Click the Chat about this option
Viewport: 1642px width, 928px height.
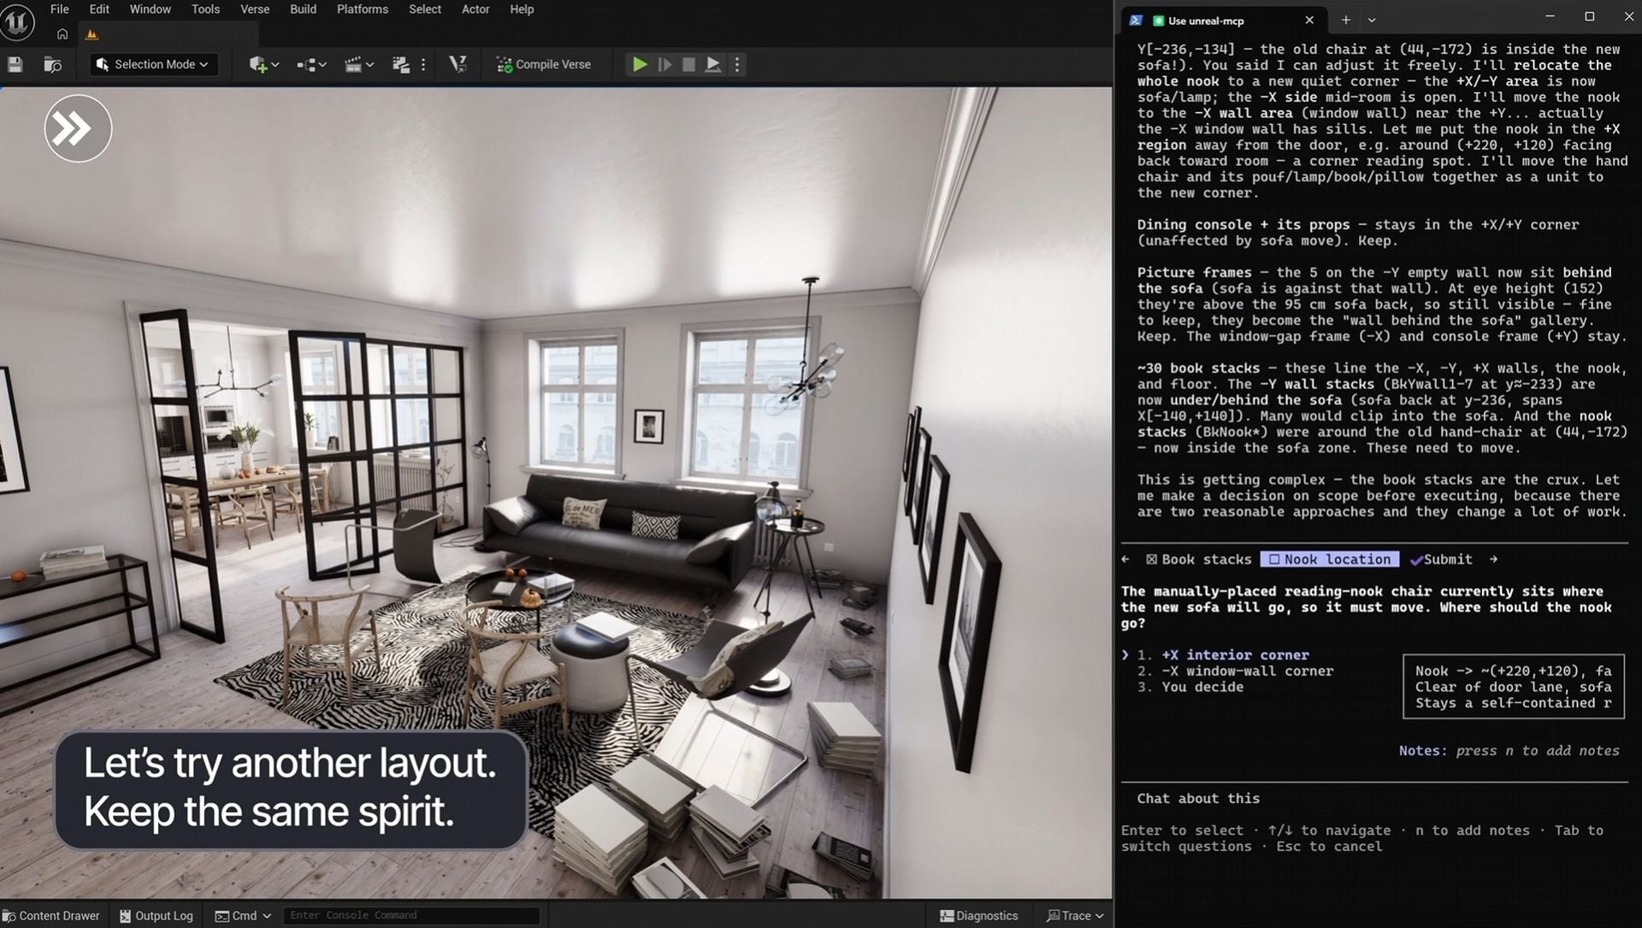[1197, 799]
